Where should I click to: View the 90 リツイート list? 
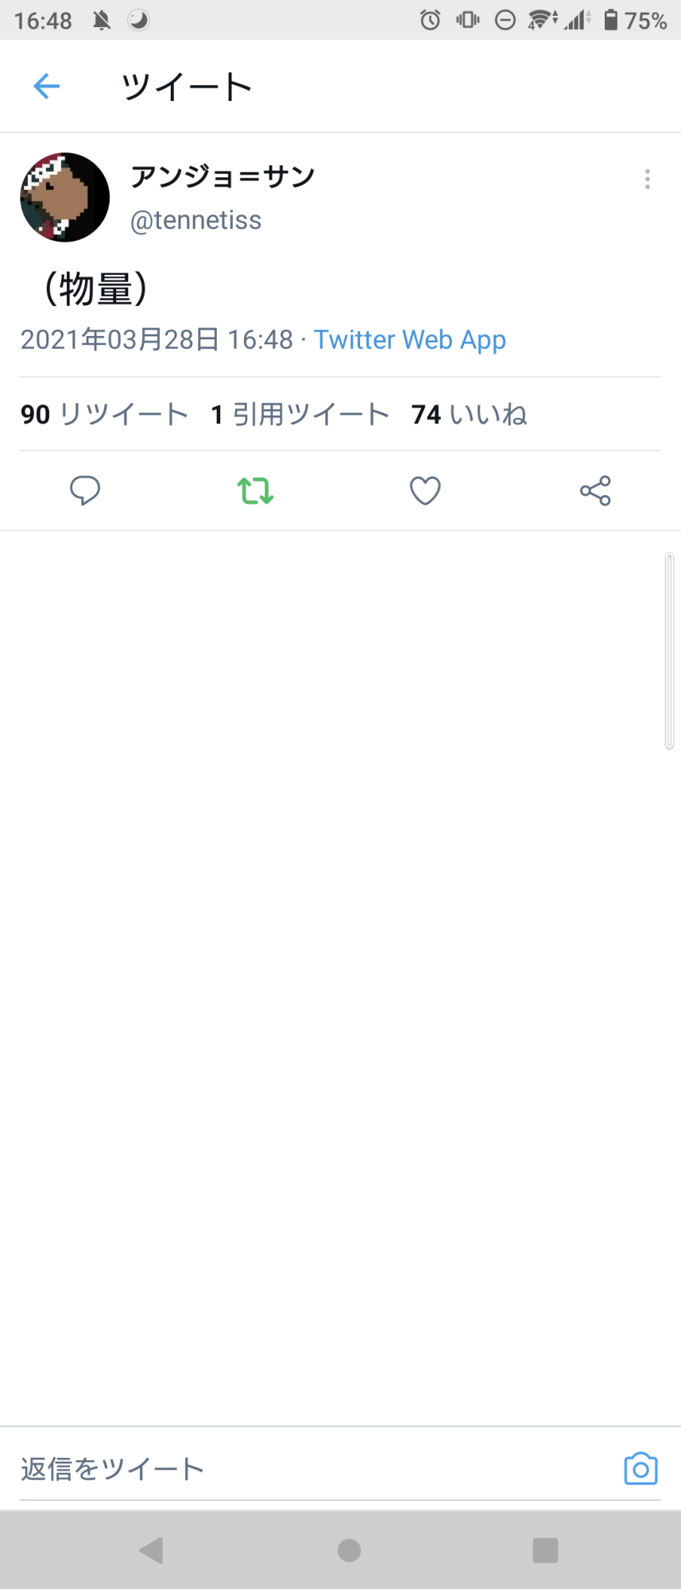104,414
